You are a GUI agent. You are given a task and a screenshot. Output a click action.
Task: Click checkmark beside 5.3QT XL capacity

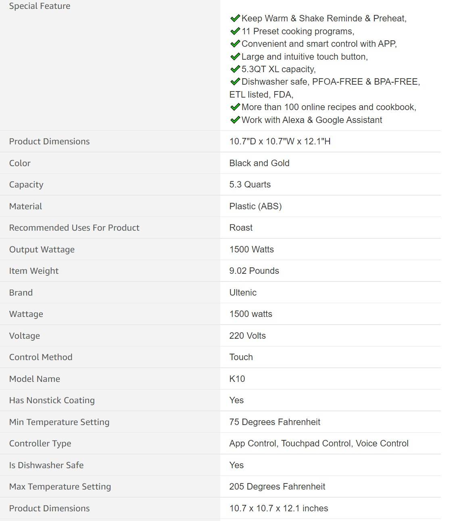click(235, 69)
